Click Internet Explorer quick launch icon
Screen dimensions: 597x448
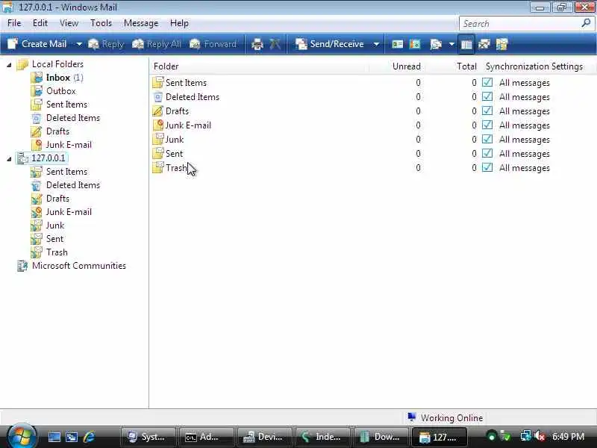[89, 437]
